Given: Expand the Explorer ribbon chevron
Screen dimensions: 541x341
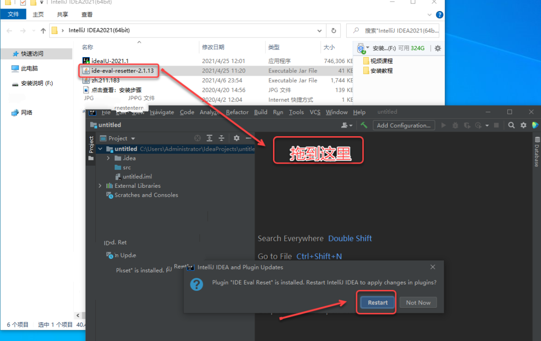Looking at the screenshot, I should pos(429,15).
